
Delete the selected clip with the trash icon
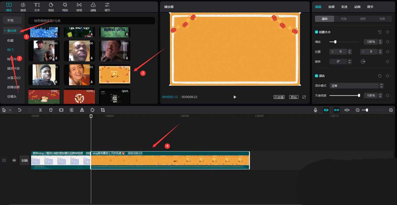51,110
